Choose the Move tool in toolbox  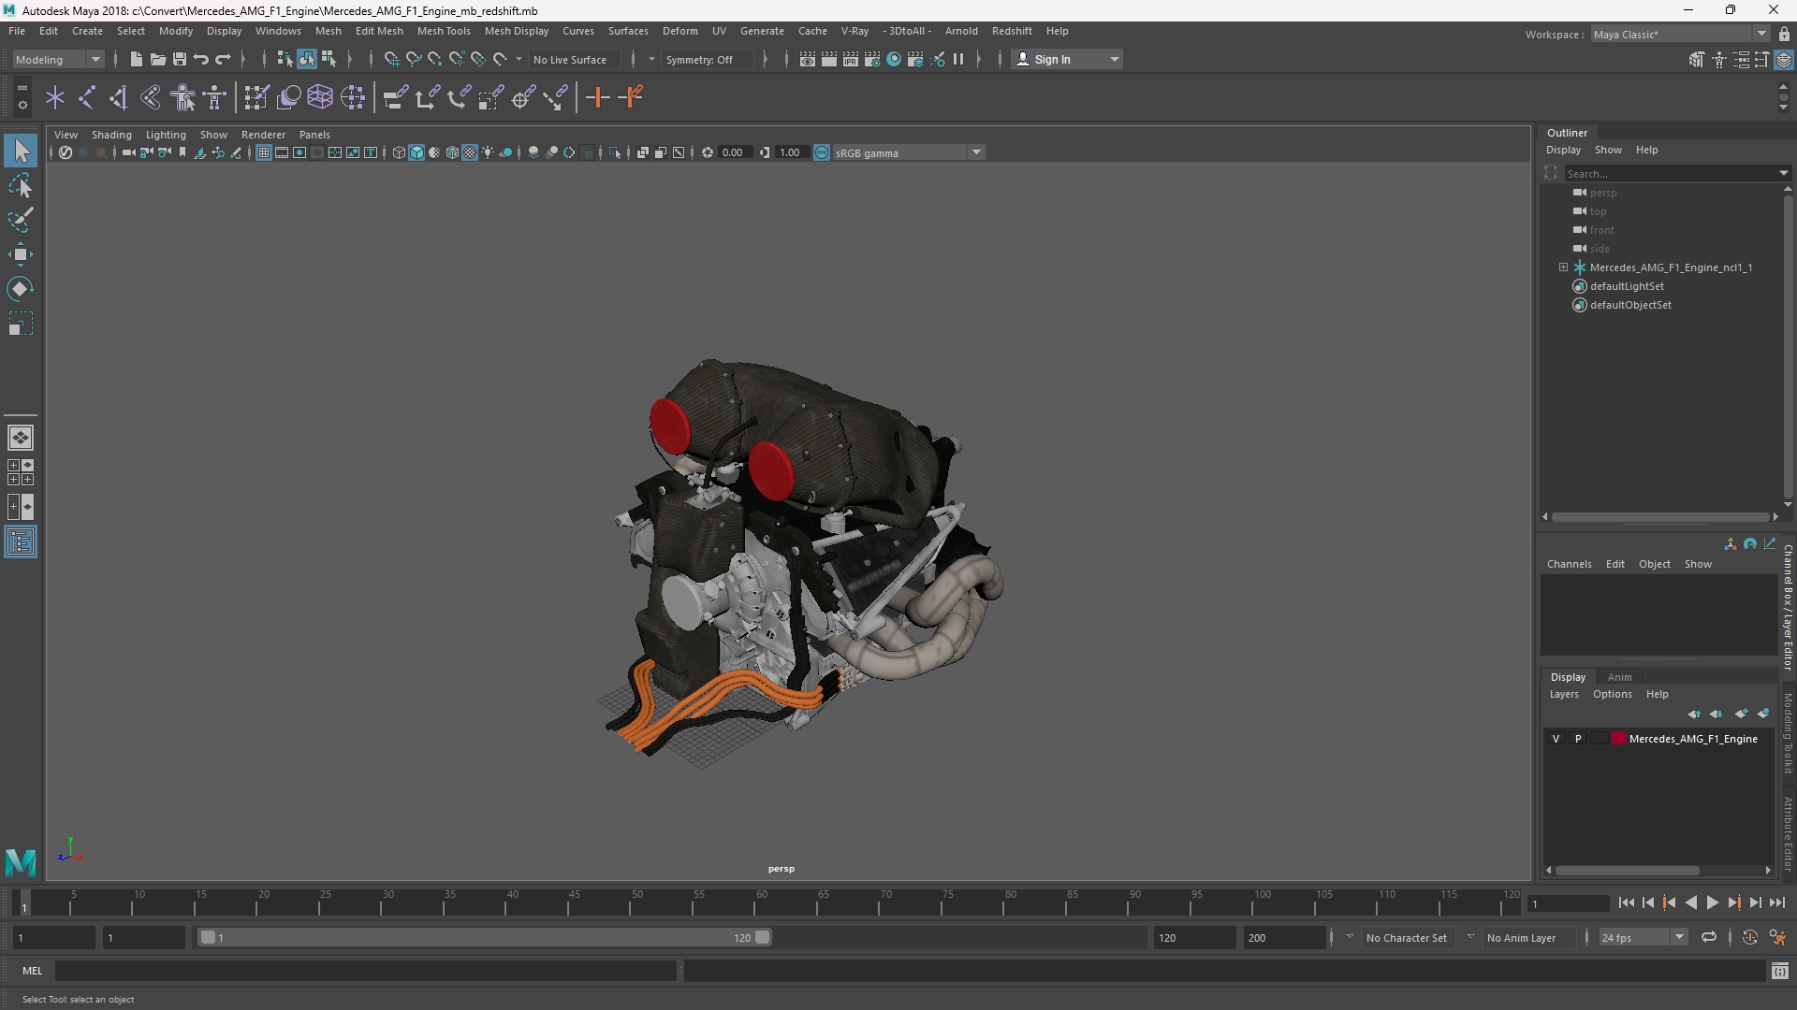tap(21, 254)
